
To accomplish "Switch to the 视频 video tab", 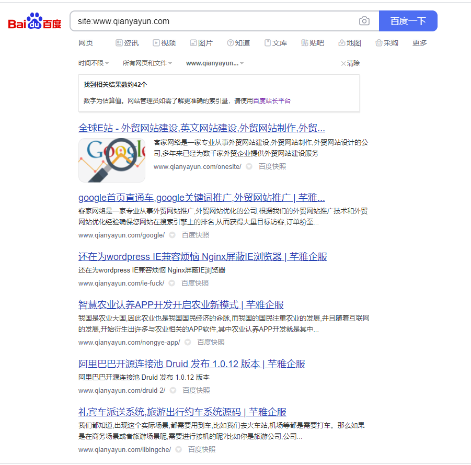I will [164, 43].
